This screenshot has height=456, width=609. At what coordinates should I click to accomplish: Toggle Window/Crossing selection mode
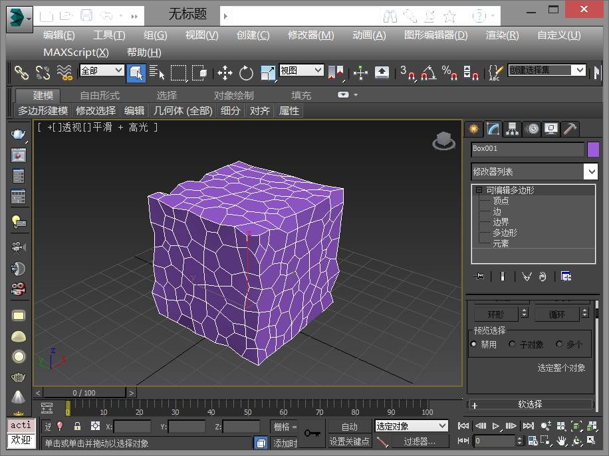[x=199, y=72]
